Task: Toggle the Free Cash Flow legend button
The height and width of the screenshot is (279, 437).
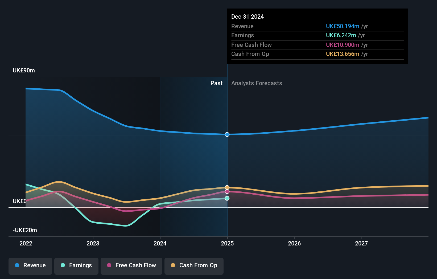Action: click(131, 266)
